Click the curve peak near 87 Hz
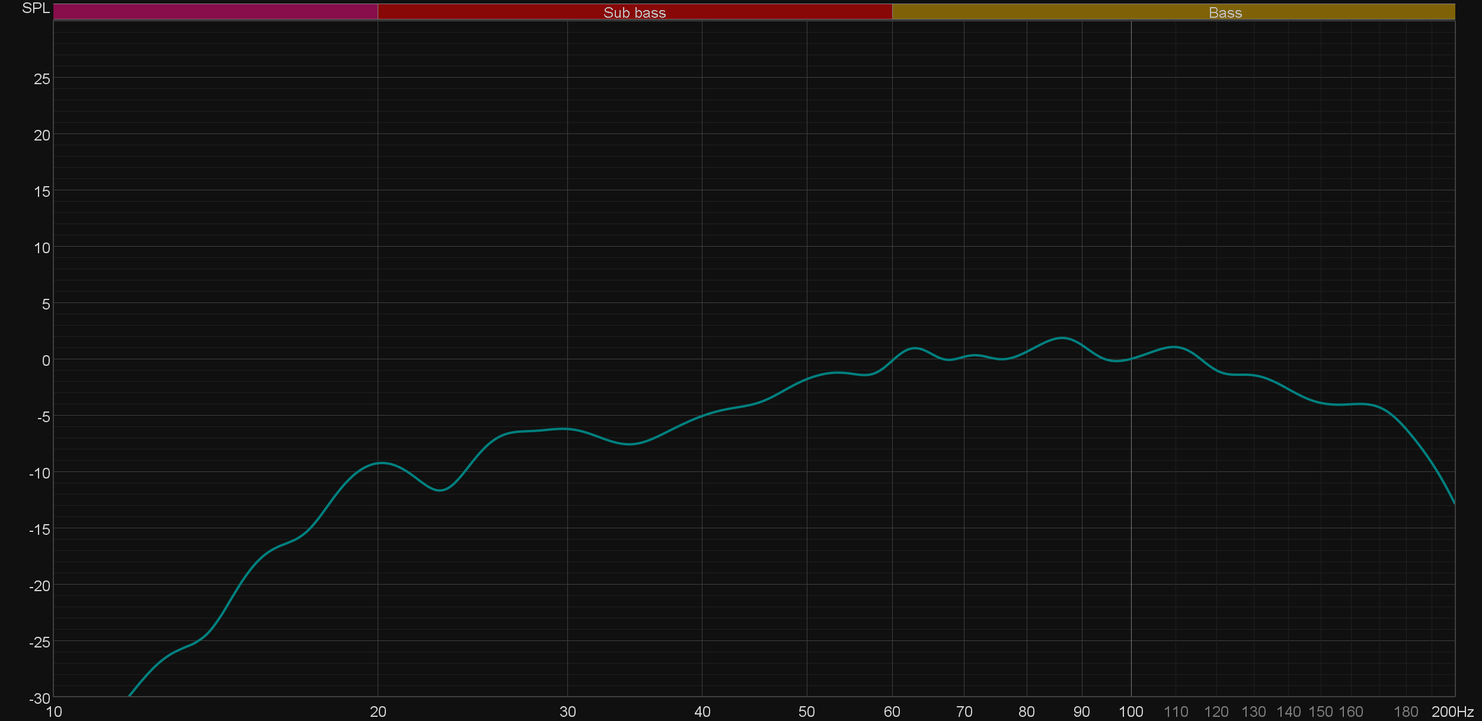 click(x=1062, y=338)
